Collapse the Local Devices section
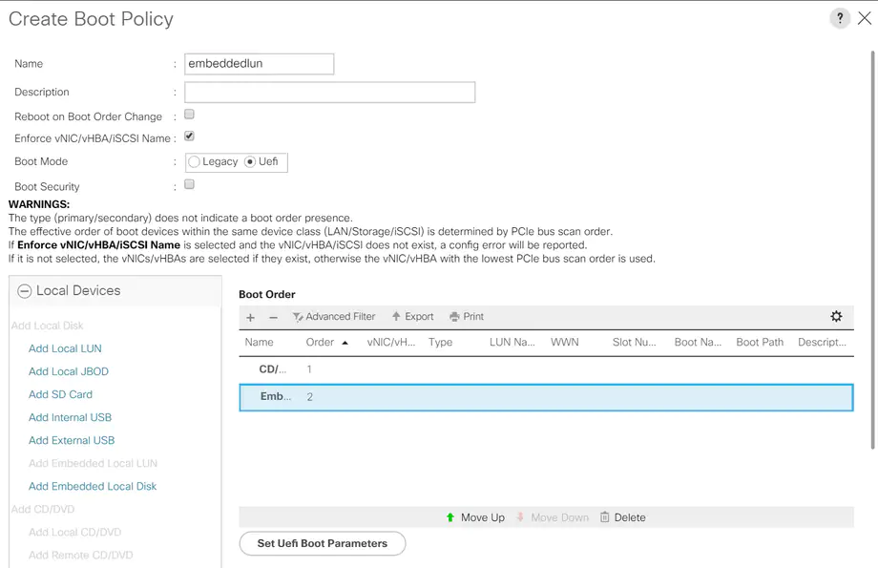The image size is (878, 568). (x=24, y=291)
